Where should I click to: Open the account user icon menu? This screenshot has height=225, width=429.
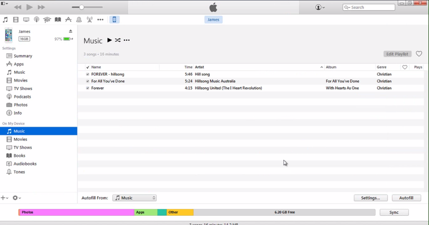[320, 7]
